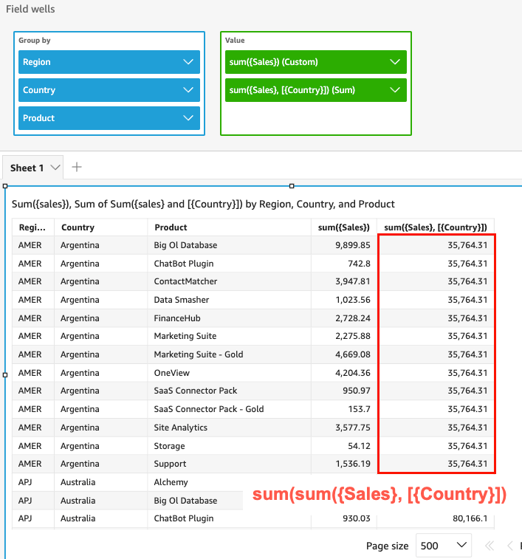Open the Product field dropdown arrow

tap(188, 118)
